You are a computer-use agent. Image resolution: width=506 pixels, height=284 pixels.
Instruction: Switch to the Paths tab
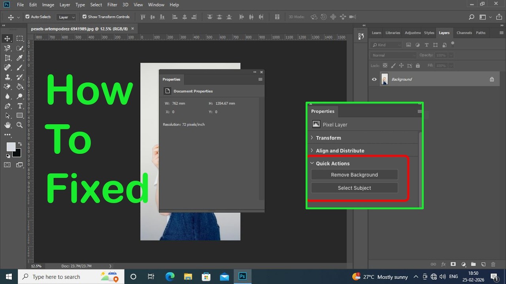(x=481, y=33)
